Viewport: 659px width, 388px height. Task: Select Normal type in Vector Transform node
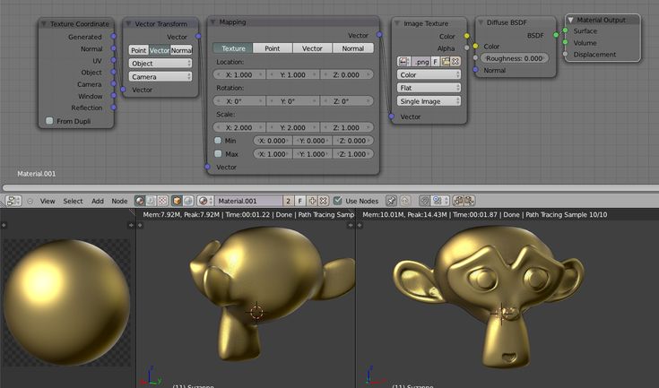(x=181, y=50)
